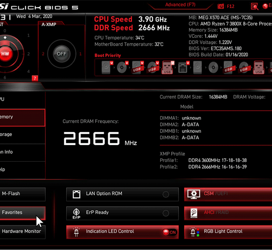Click the UEFI hard disk boot device icon
Viewport: 272px width, 250px height.
(107, 68)
